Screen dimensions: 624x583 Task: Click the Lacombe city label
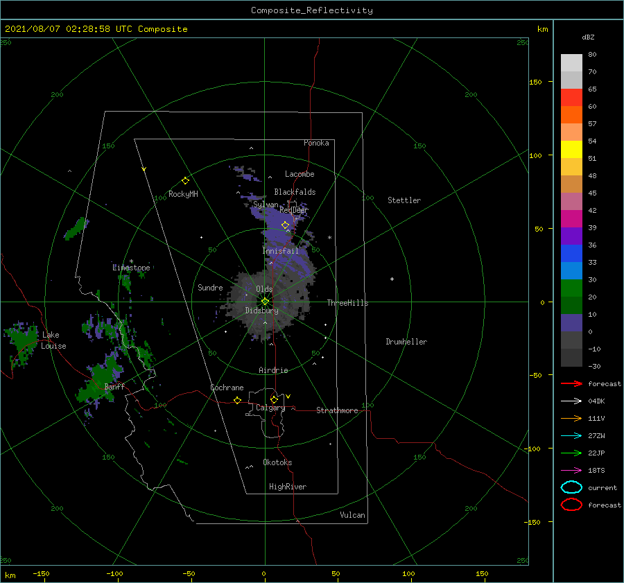[x=300, y=174]
